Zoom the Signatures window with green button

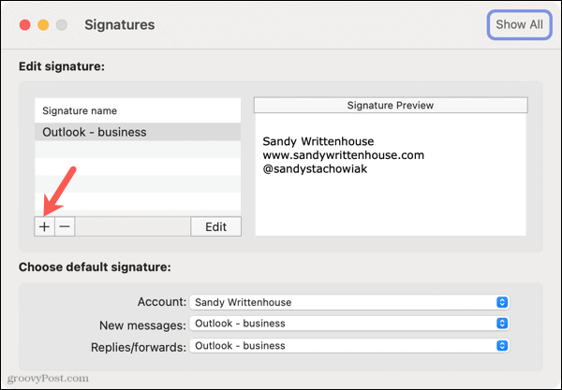(64, 24)
